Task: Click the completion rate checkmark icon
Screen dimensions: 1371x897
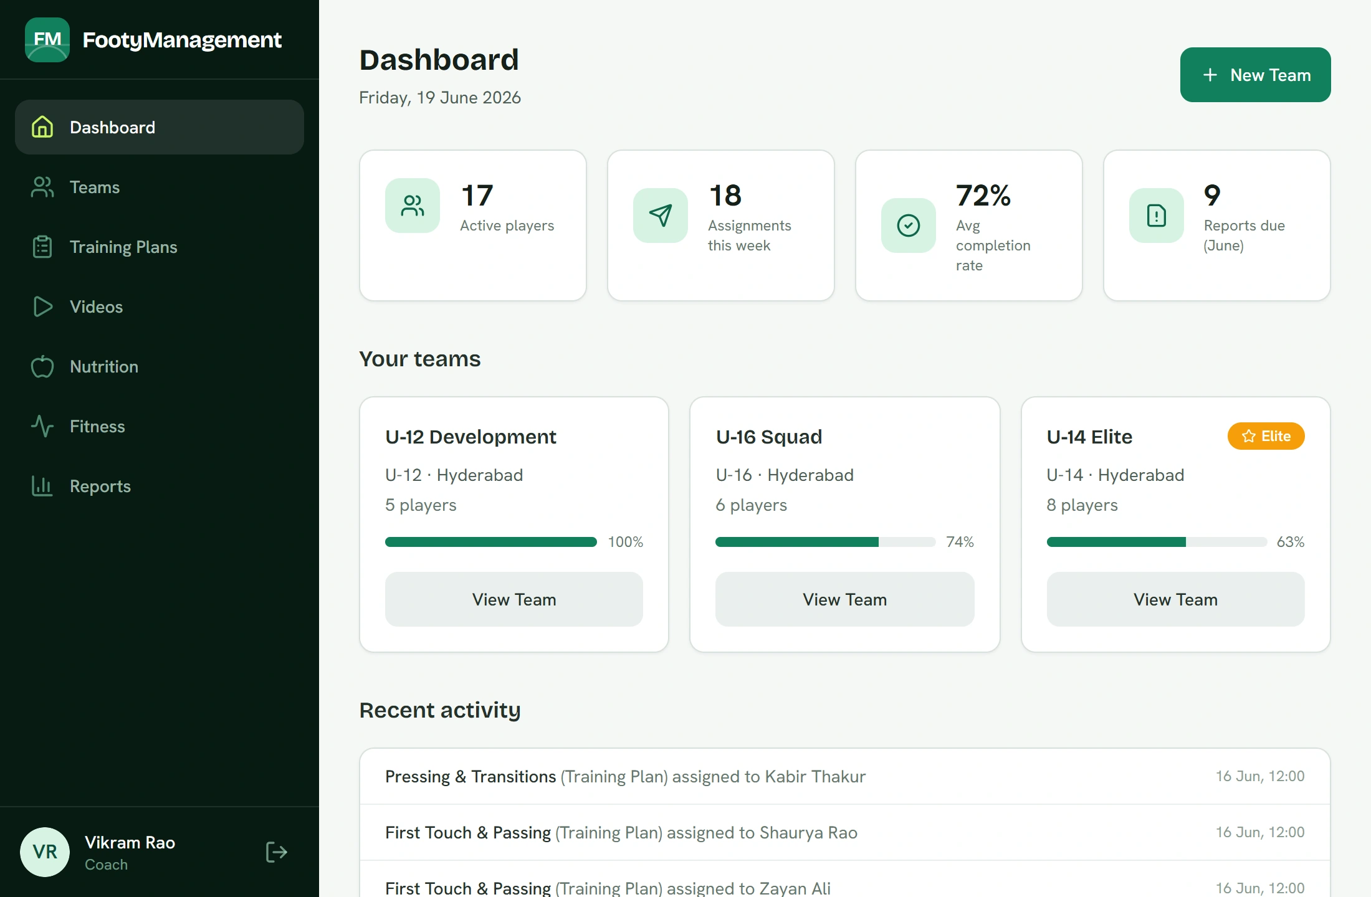Action: 909,225
